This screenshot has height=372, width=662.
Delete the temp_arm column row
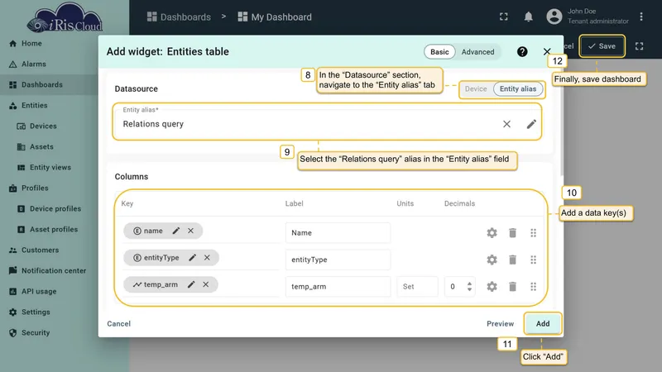(x=512, y=287)
